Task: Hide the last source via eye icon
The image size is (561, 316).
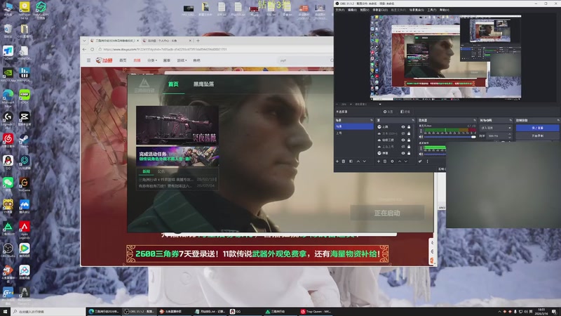Action: coord(403,153)
